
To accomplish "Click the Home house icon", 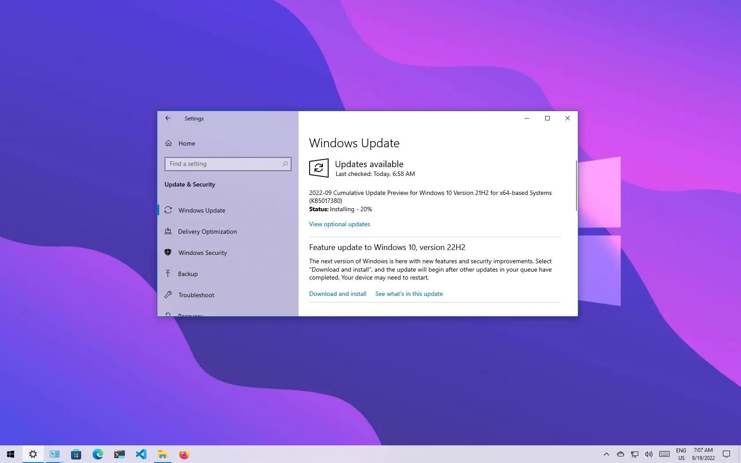I will coord(168,143).
